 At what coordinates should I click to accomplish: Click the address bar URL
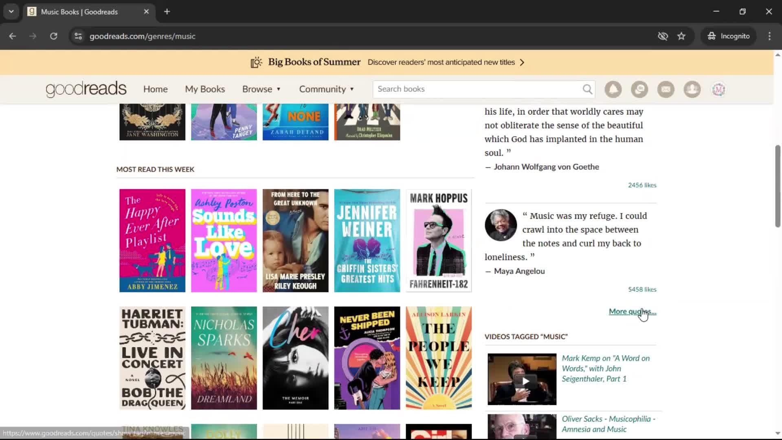(143, 36)
